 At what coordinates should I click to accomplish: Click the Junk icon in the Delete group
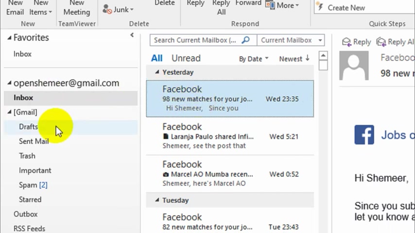pos(107,9)
